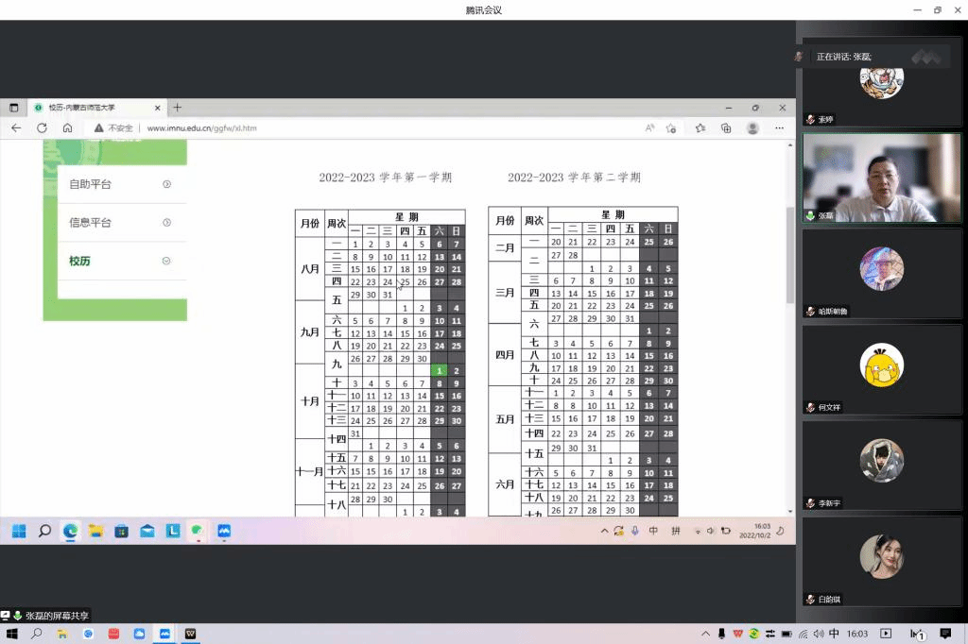Select participant 何文祥's avatar tile
Viewport: 968px width, 644px height.
pos(881,370)
